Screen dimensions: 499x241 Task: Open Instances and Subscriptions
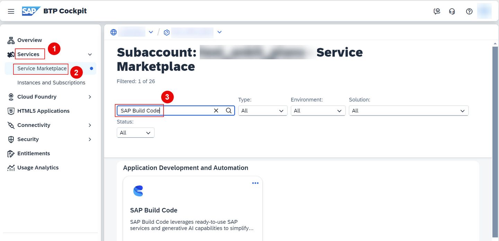51,83
